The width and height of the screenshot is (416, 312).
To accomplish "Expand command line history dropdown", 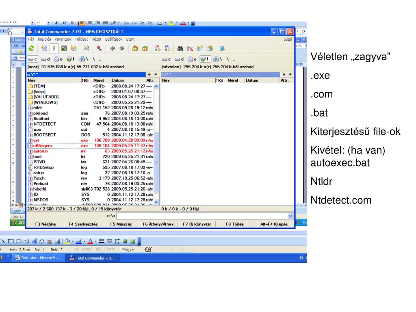I will [x=290, y=216].
